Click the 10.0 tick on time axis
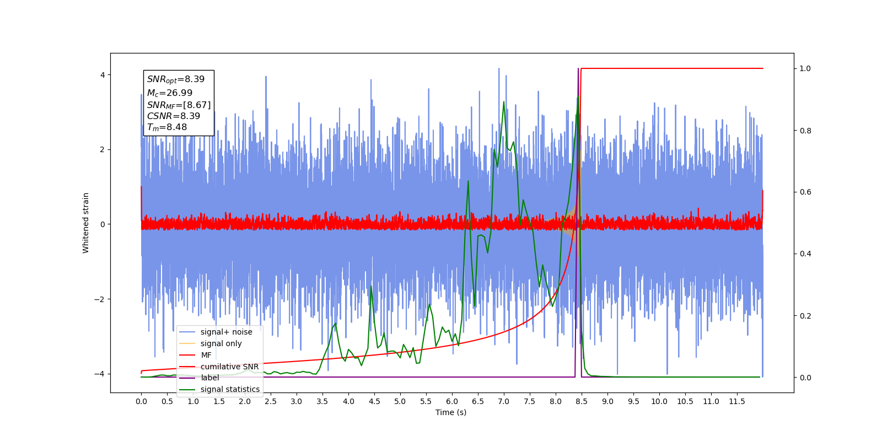 659,401
